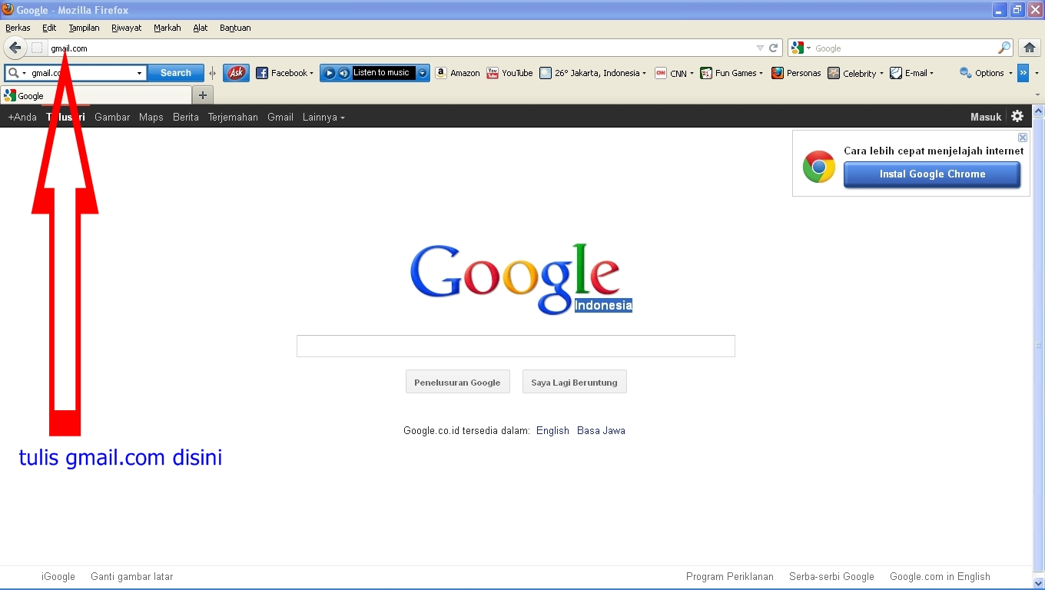Open the Lainnya more menu
This screenshot has width=1045, height=590.
pos(323,117)
